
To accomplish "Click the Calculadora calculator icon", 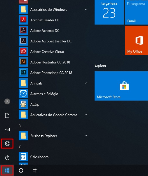I will 23,157.
